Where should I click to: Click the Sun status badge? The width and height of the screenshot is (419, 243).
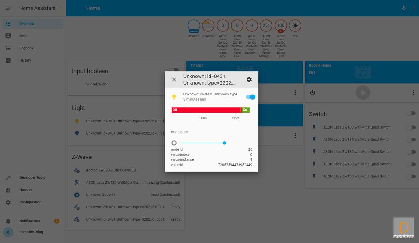tap(295, 26)
